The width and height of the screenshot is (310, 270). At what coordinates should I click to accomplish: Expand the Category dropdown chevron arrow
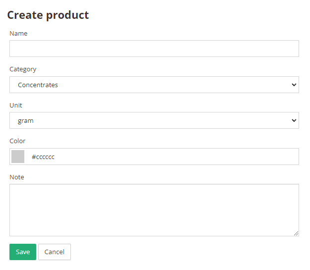[294, 85]
